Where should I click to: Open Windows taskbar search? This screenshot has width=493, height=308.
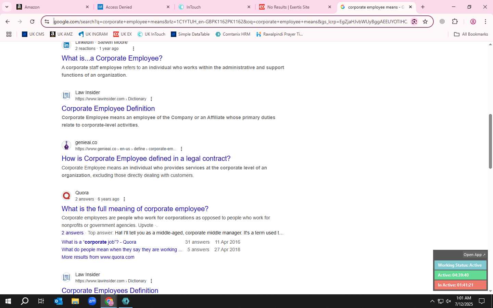pyautogui.click(x=25, y=301)
